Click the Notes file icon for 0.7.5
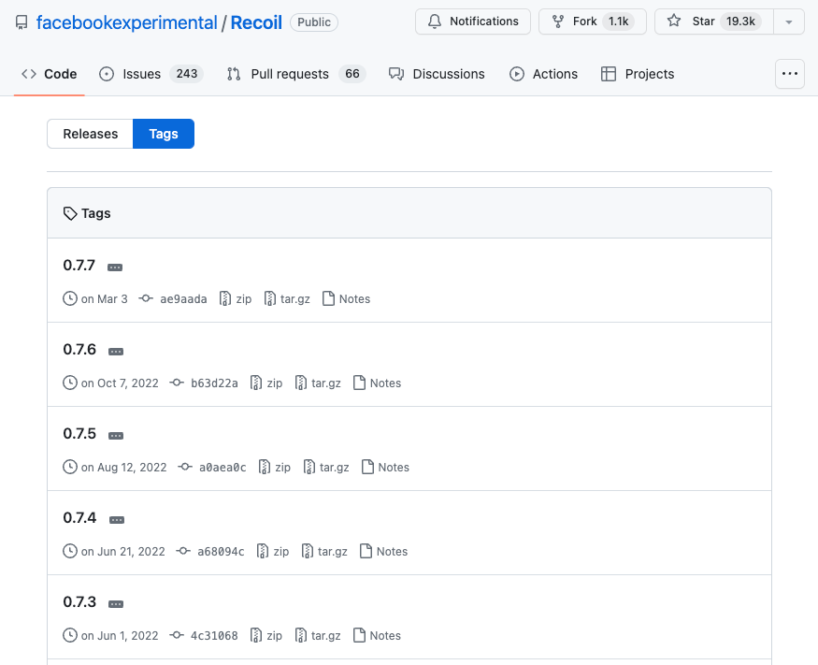 367,468
